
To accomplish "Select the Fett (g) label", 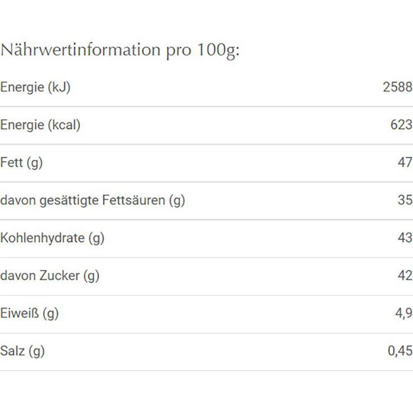I will (21, 162).
